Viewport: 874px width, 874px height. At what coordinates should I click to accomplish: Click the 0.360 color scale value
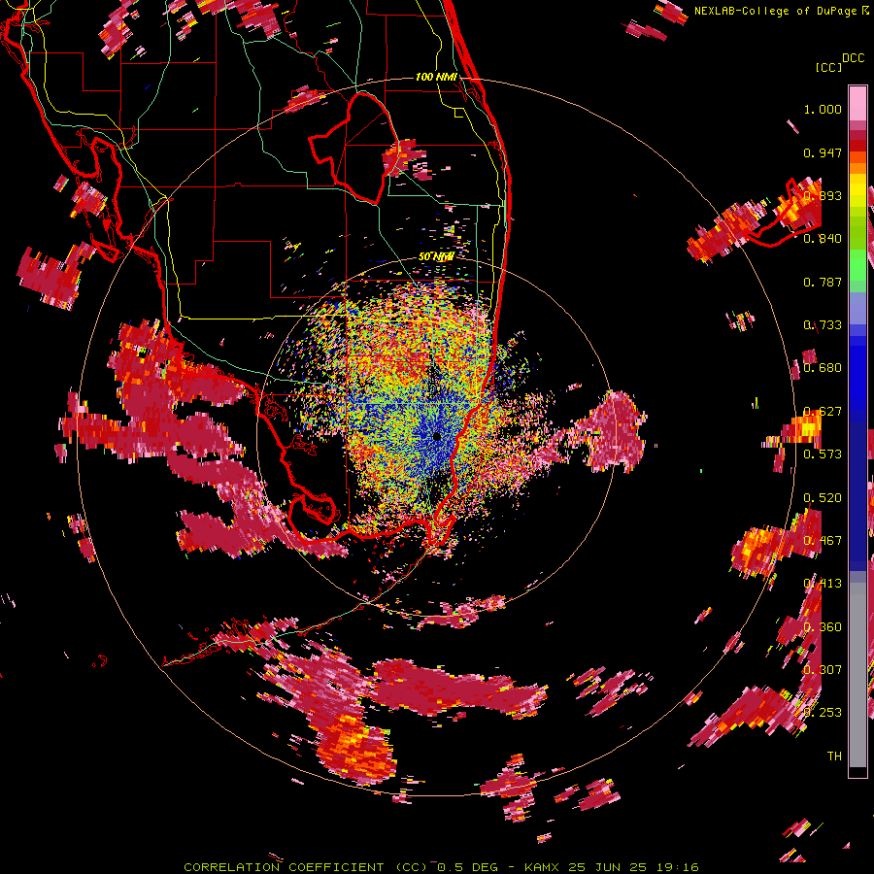pyautogui.click(x=823, y=627)
